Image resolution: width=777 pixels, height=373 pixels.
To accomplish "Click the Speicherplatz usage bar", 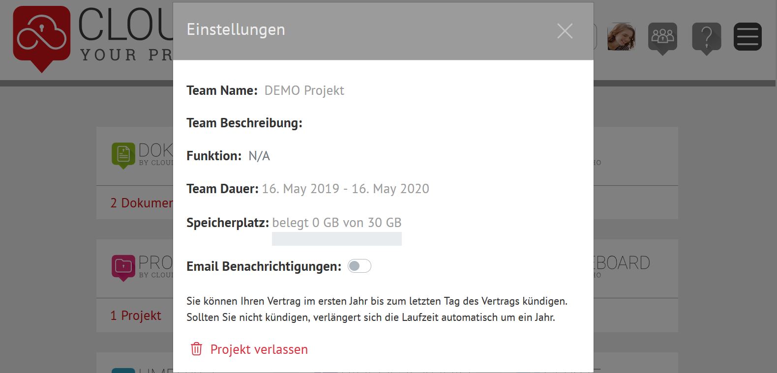I will [337, 239].
